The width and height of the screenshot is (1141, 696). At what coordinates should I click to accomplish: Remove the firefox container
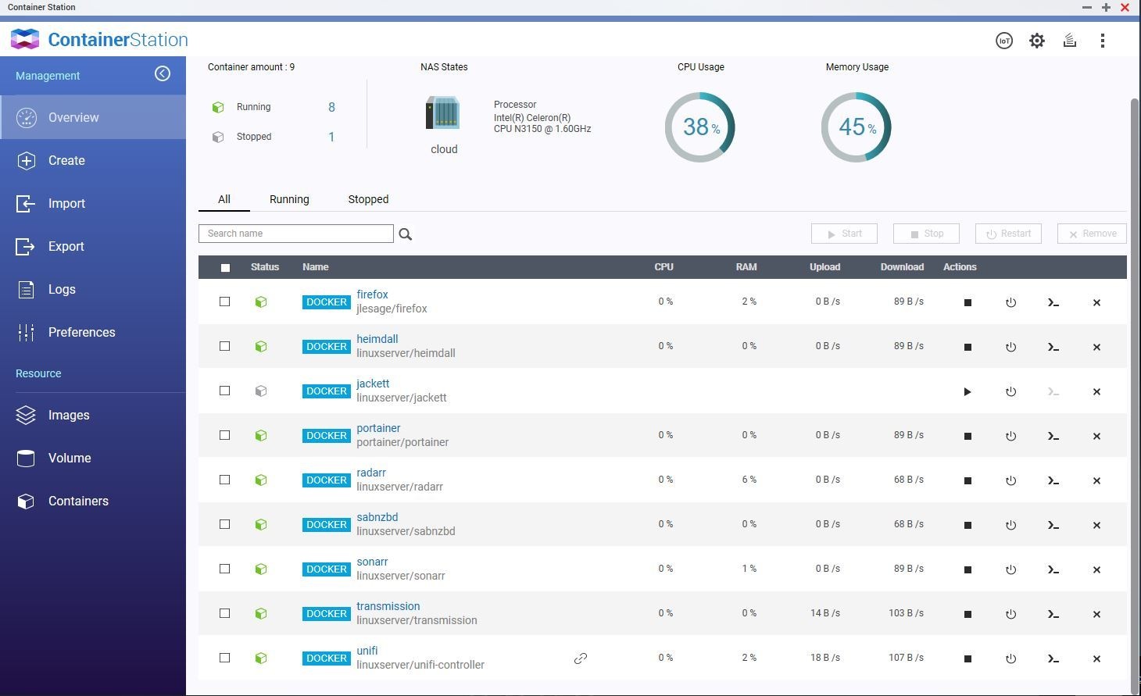click(x=1096, y=302)
